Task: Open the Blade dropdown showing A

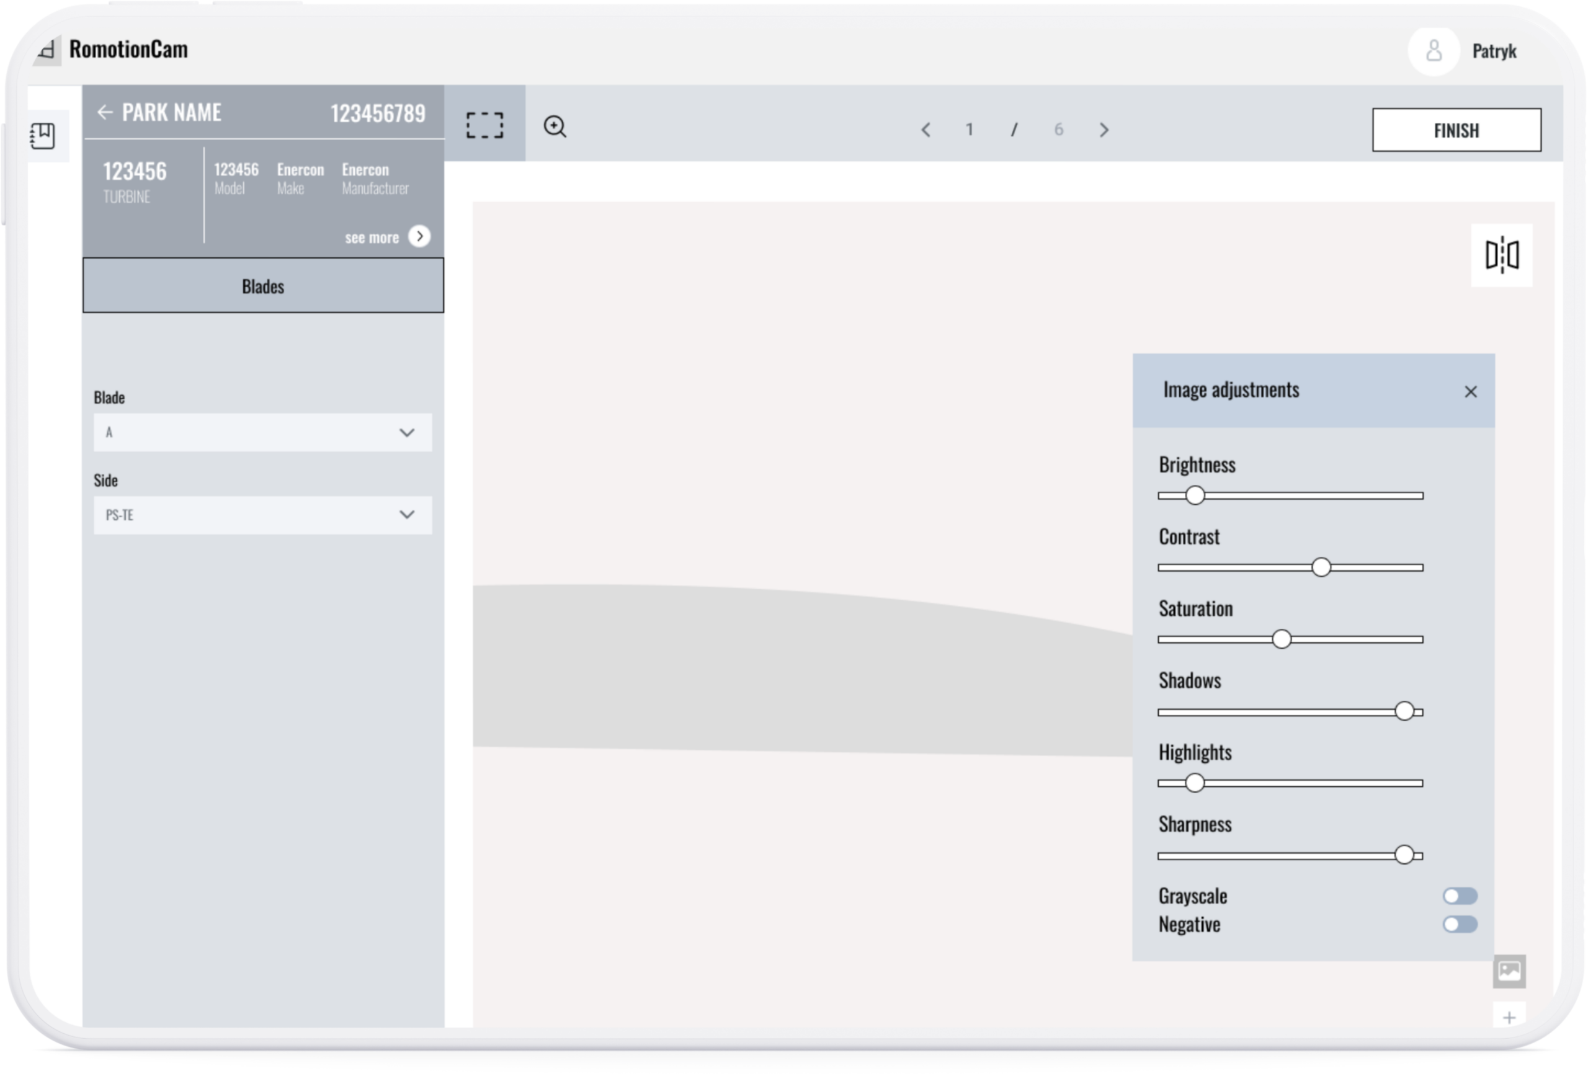Action: [262, 432]
